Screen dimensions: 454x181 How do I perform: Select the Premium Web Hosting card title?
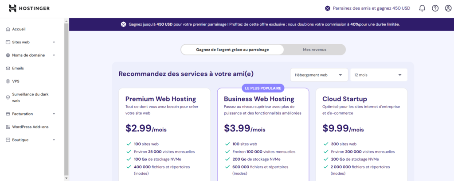pos(160,99)
